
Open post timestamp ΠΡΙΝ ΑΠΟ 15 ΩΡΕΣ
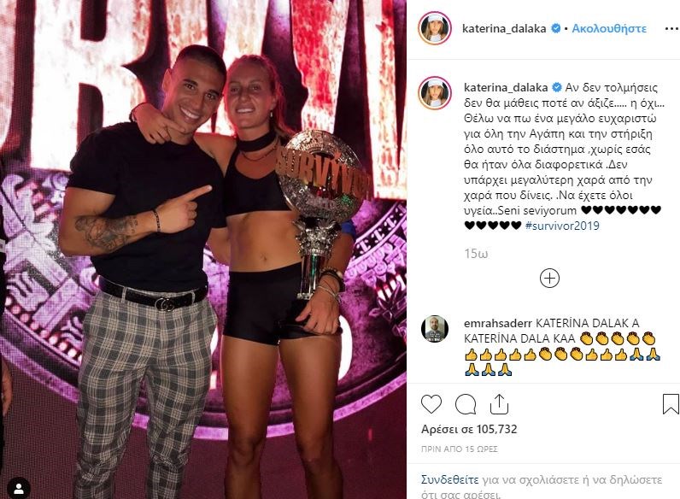coord(460,449)
